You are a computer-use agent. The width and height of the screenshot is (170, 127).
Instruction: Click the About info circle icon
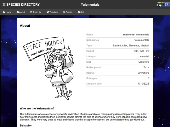point(18,12)
